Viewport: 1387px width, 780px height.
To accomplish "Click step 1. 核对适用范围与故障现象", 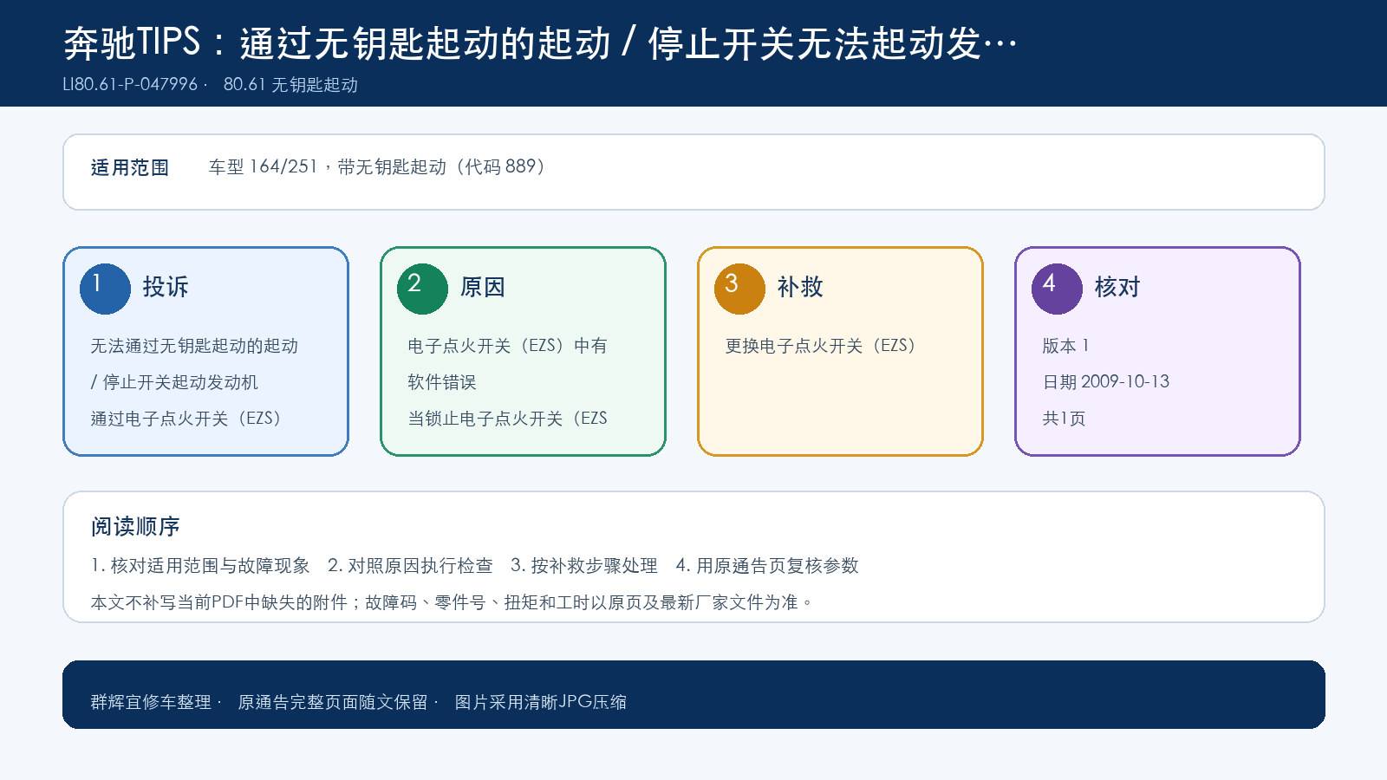I will (x=200, y=566).
